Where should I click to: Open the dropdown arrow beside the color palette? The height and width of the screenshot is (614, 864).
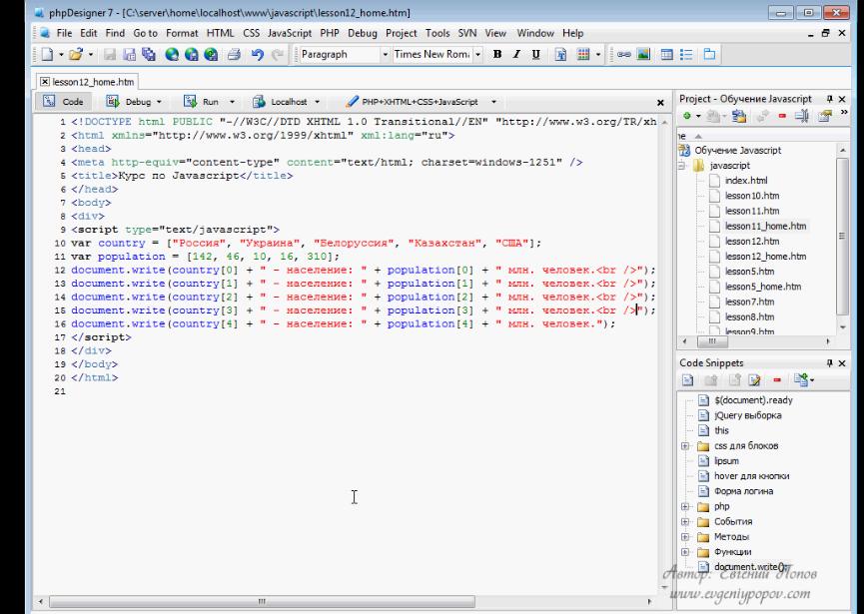598,55
